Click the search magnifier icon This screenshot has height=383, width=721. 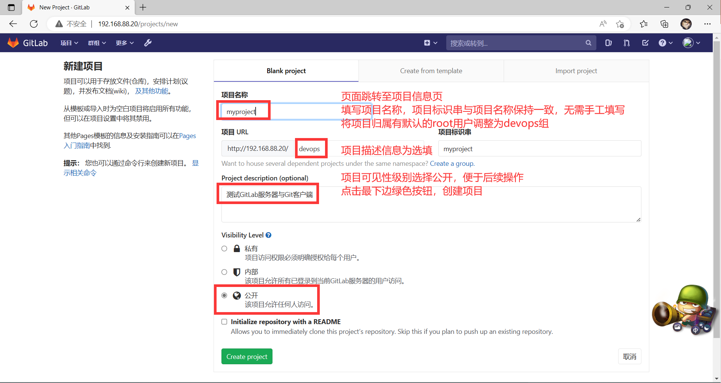[588, 43]
